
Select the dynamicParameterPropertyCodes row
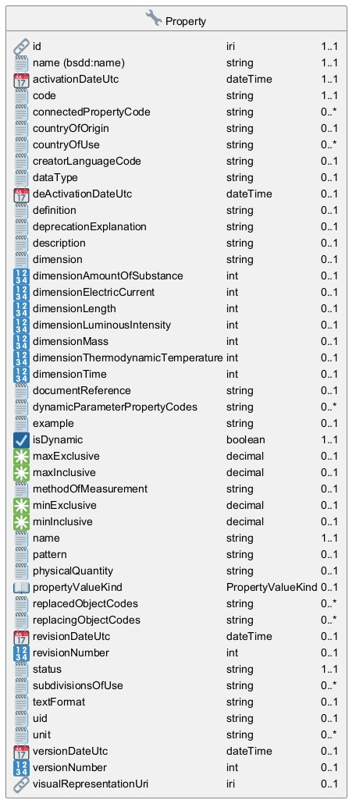176,407
